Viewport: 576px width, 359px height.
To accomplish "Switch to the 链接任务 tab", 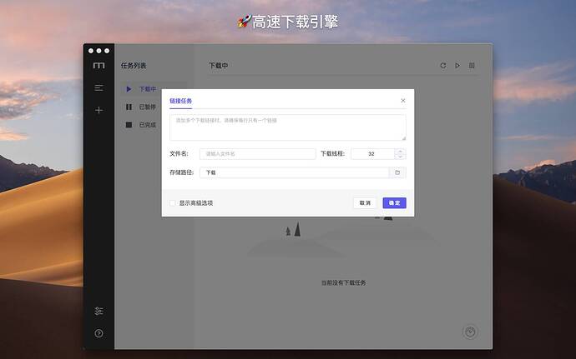I will [181, 101].
